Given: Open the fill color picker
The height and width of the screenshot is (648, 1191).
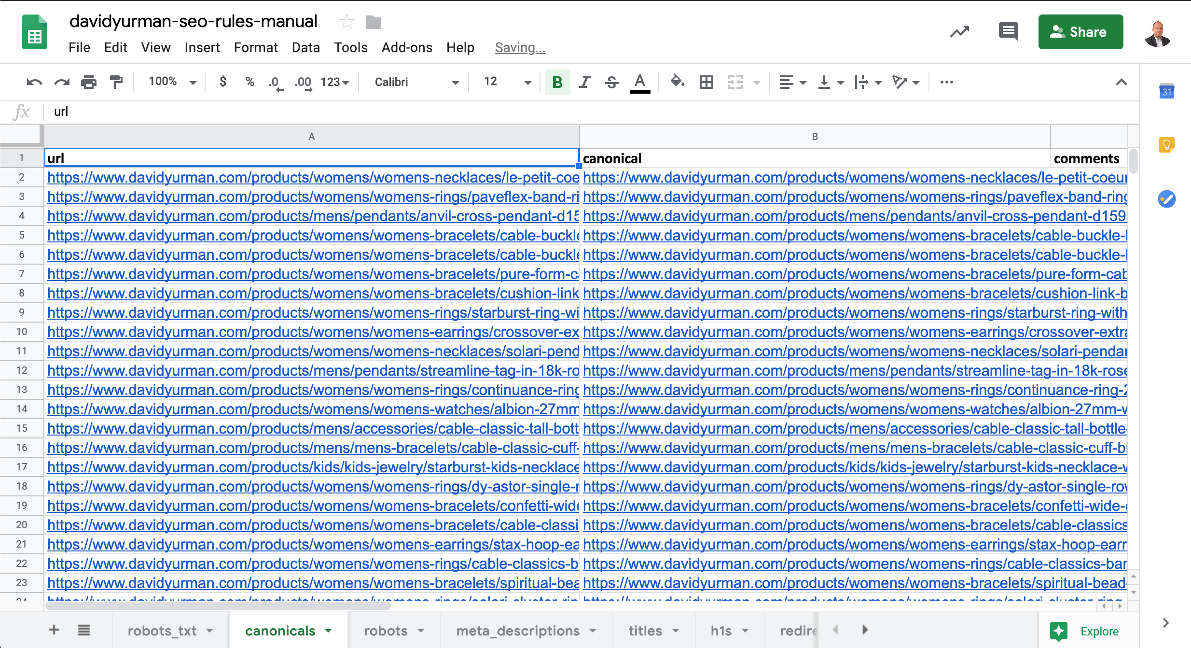Looking at the screenshot, I should [x=677, y=82].
